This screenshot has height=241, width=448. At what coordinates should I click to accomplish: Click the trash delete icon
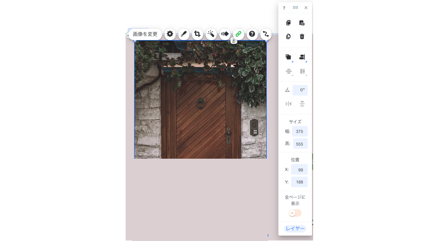(x=302, y=37)
